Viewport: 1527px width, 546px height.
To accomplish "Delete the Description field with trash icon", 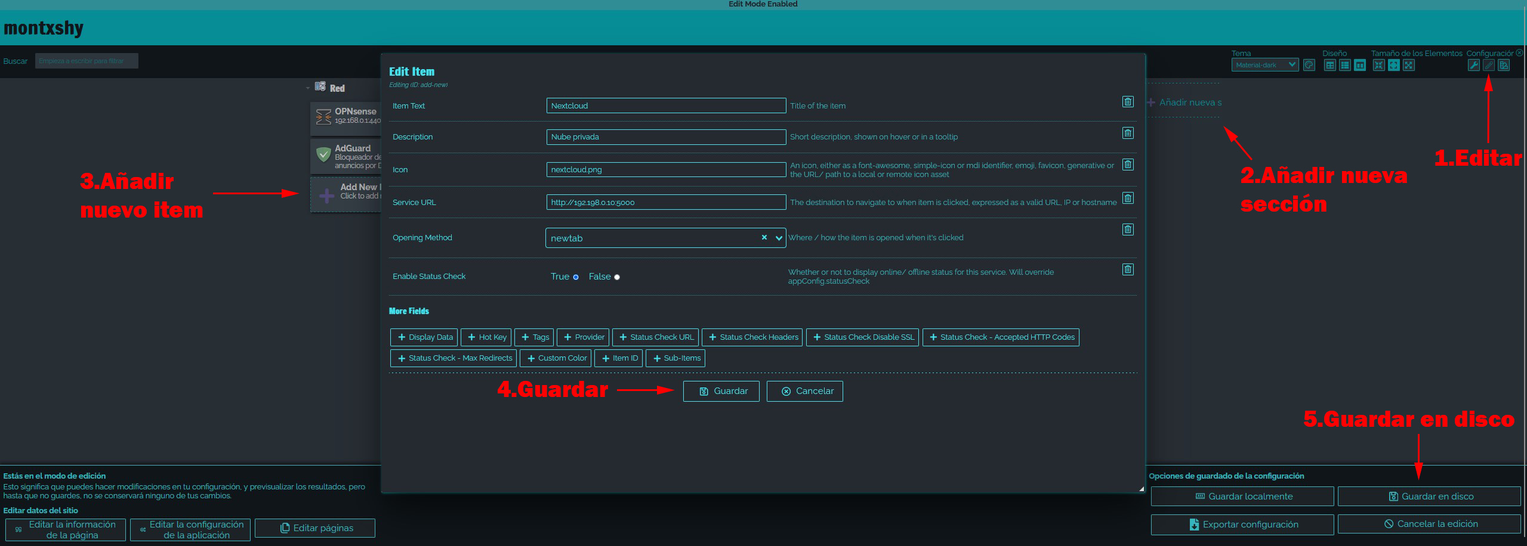I will [1128, 133].
